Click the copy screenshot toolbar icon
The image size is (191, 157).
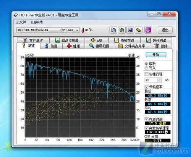click(122, 30)
